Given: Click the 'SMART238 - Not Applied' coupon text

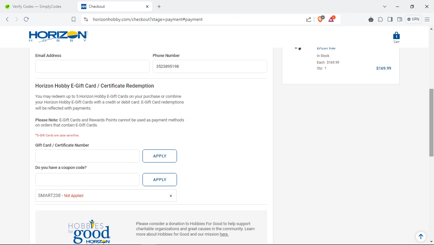Looking at the screenshot, I should tap(61, 196).
